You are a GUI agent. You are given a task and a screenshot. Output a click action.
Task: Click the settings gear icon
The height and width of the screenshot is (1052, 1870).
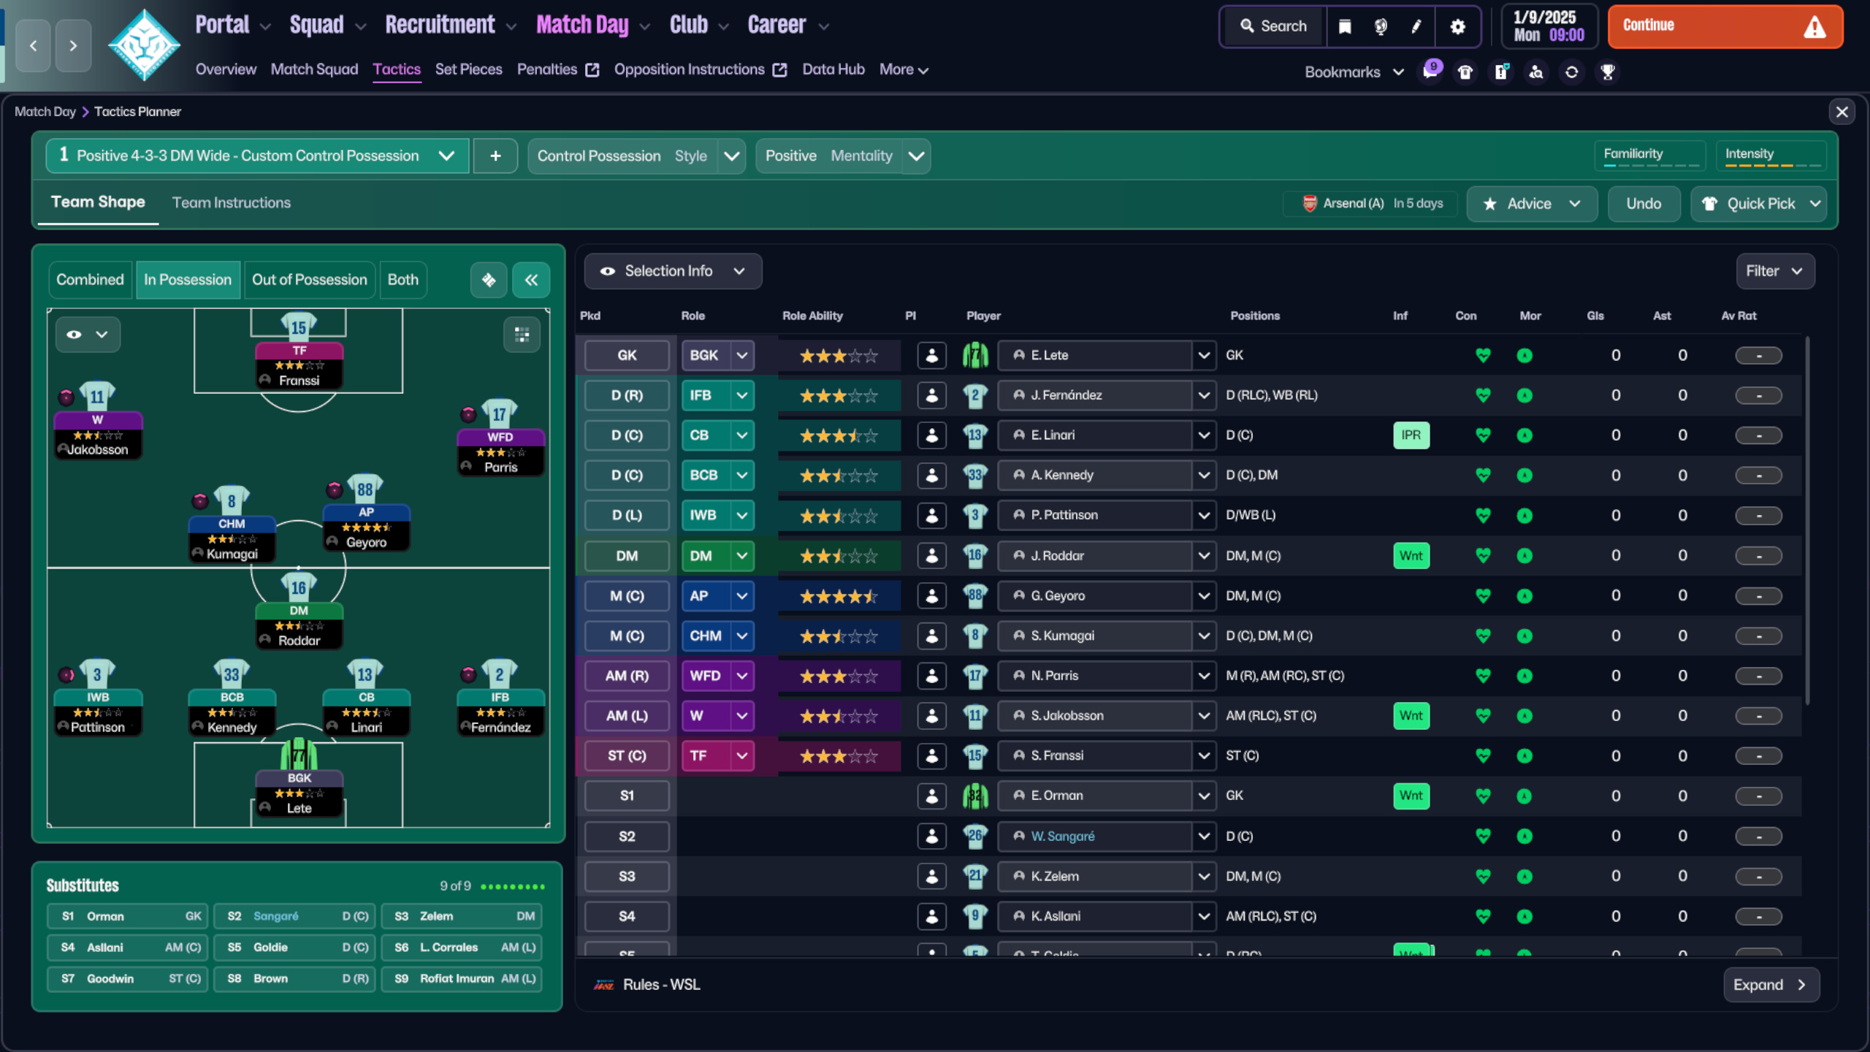1457,26
